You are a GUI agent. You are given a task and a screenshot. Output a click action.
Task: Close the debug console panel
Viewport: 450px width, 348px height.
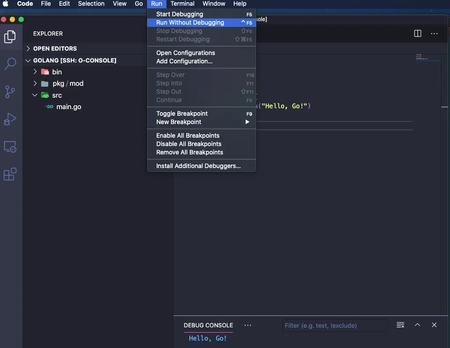(x=434, y=325)
